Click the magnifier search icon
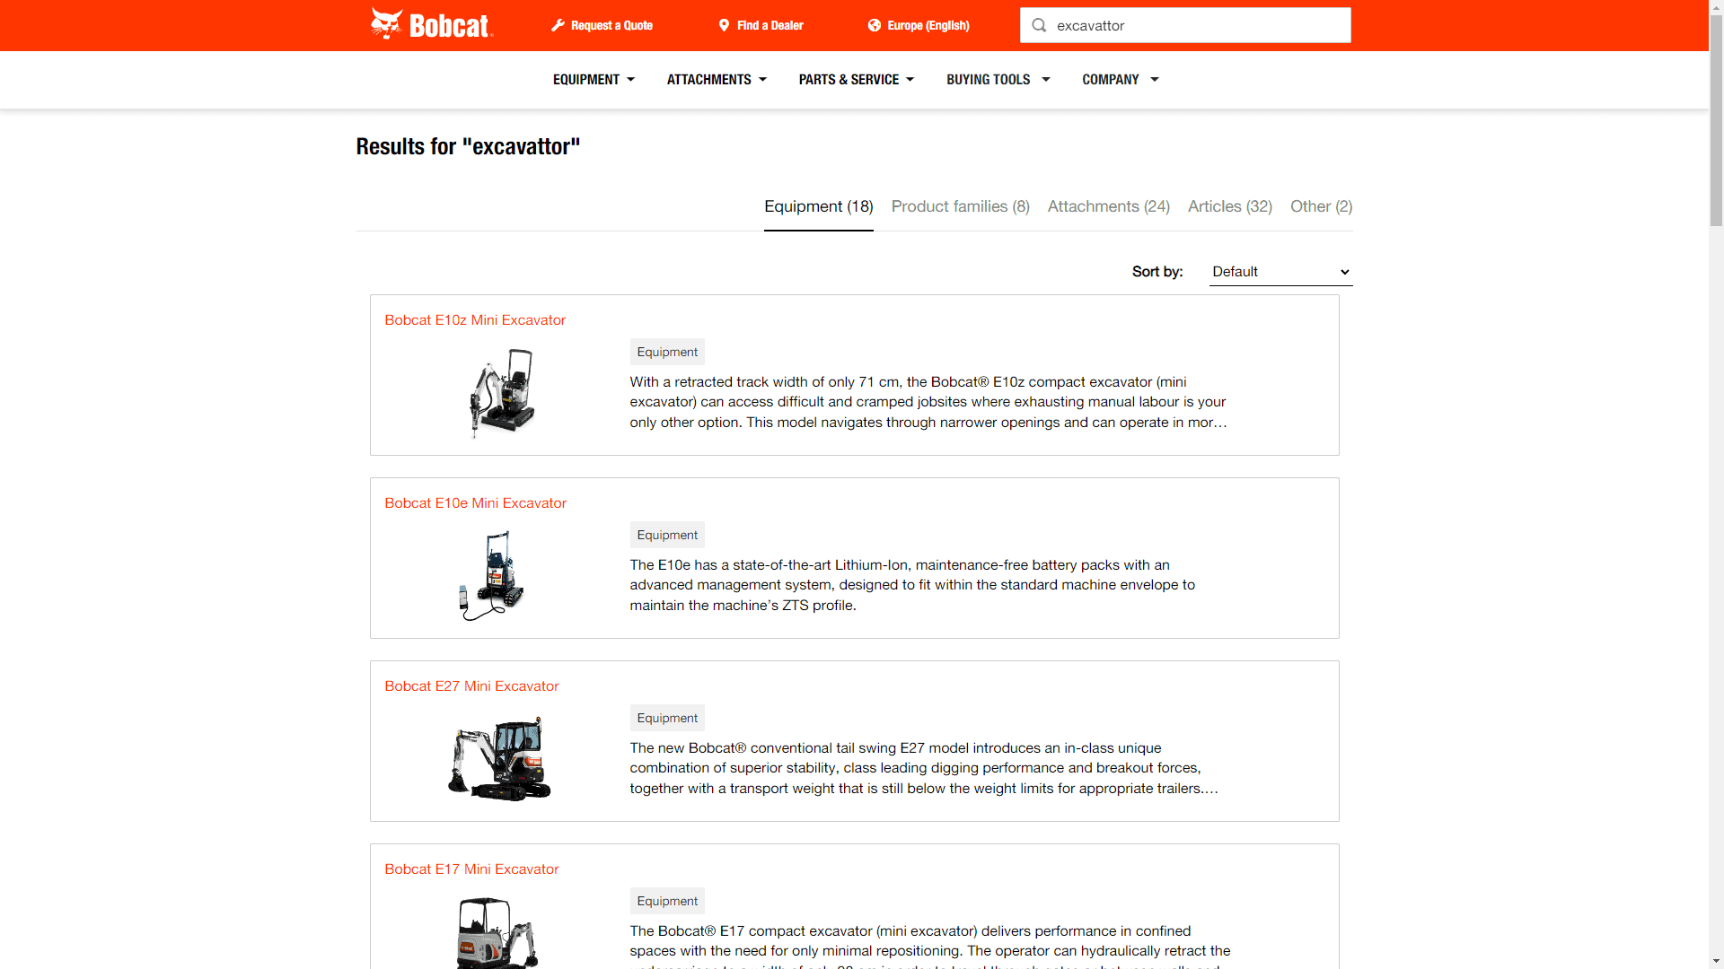Screen dimensions: 1724x969 click(1039, 25)
